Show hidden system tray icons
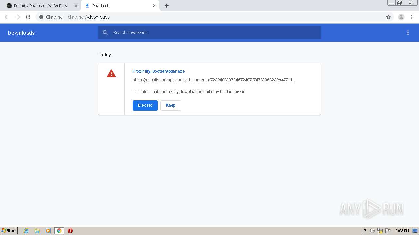This screenshot has height=235, width=419. [365, 231]
